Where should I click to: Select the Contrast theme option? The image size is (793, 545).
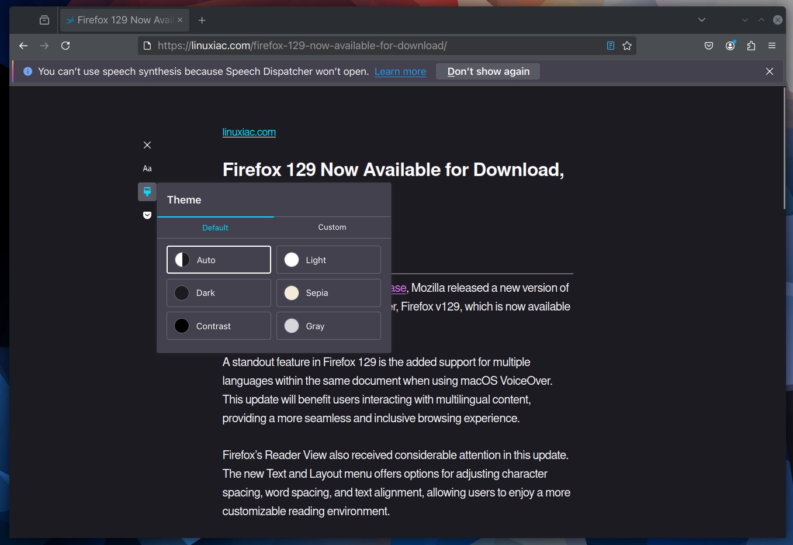[219, 326]
